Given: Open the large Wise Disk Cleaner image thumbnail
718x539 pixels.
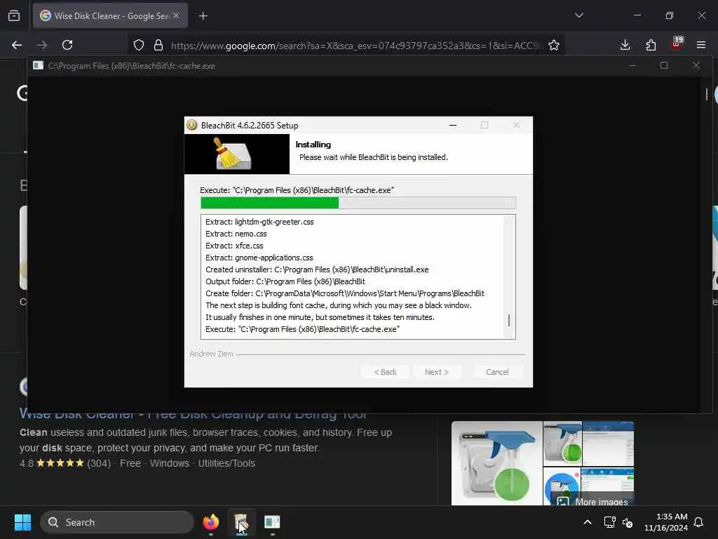Looking at the screenshot, I should point(497,463).
